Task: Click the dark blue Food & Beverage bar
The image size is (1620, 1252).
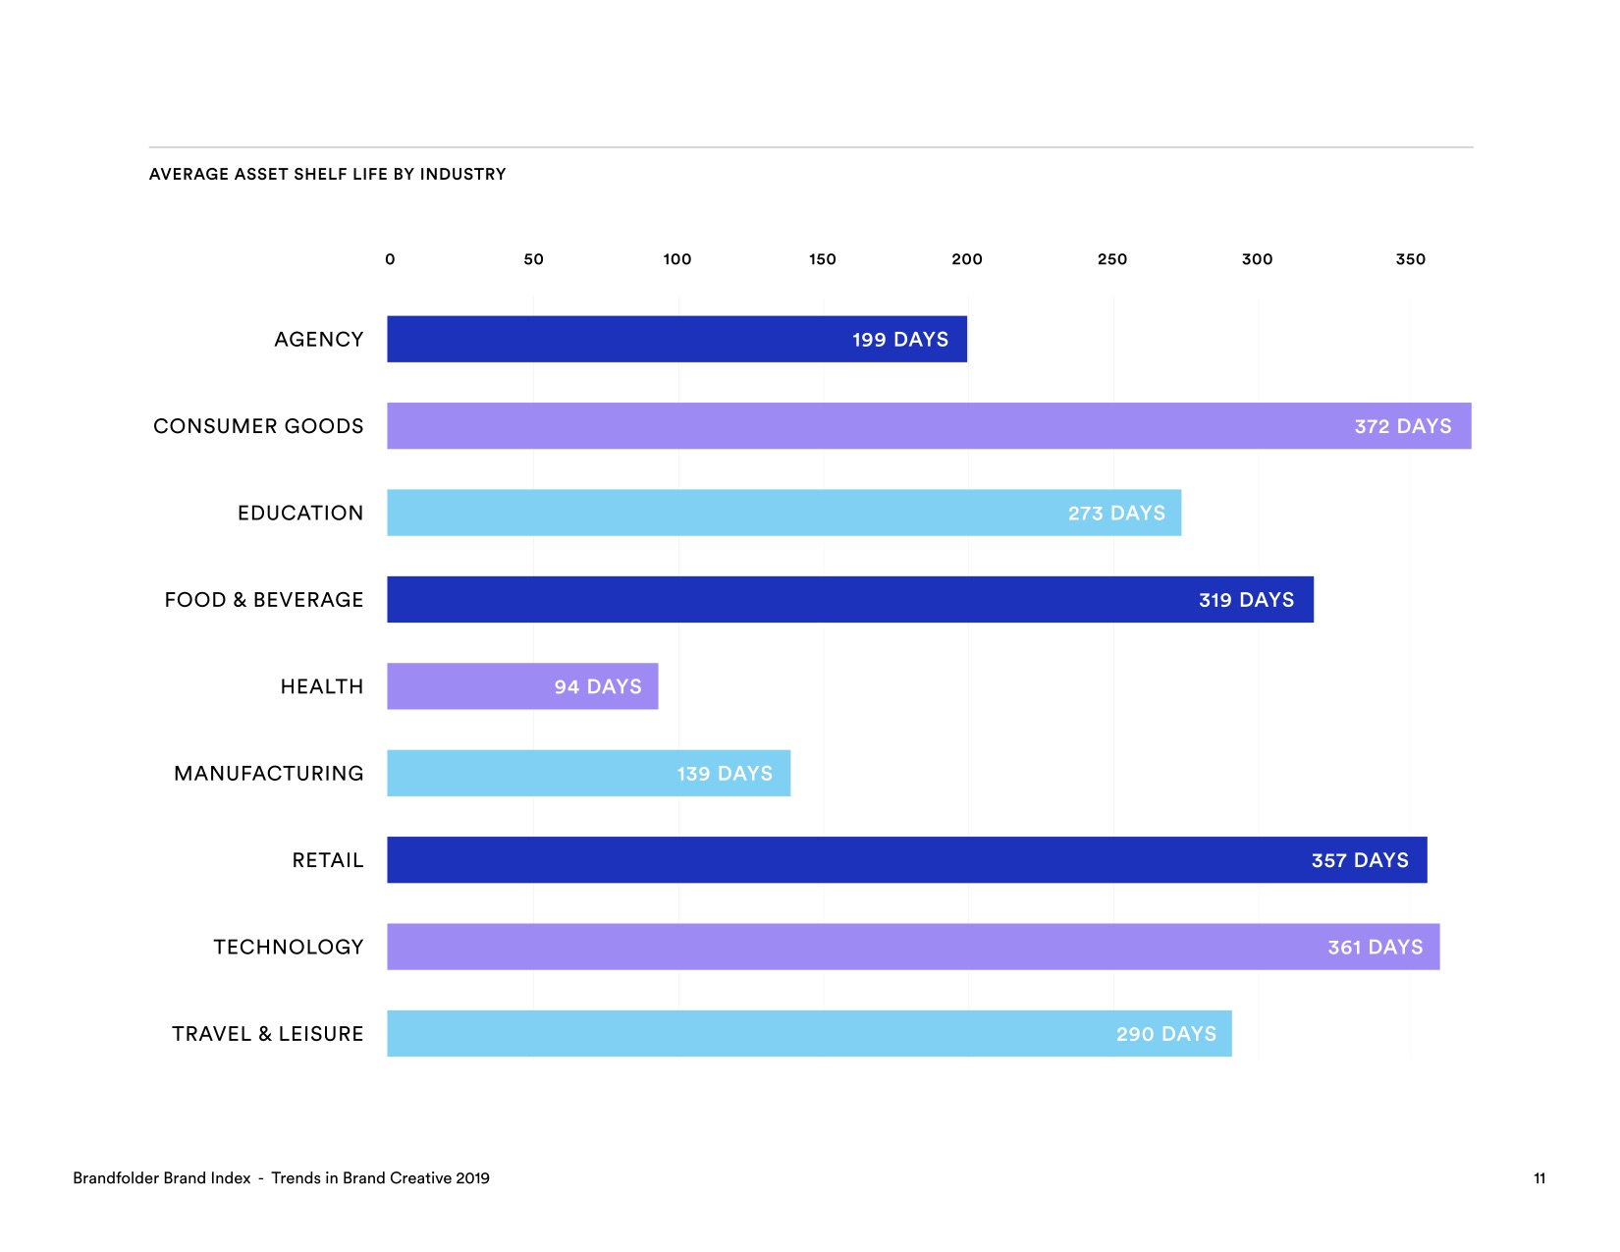Action: click(x=850, y=599)
